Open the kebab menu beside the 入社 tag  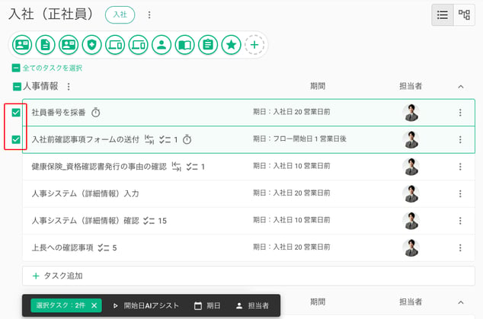149,14
